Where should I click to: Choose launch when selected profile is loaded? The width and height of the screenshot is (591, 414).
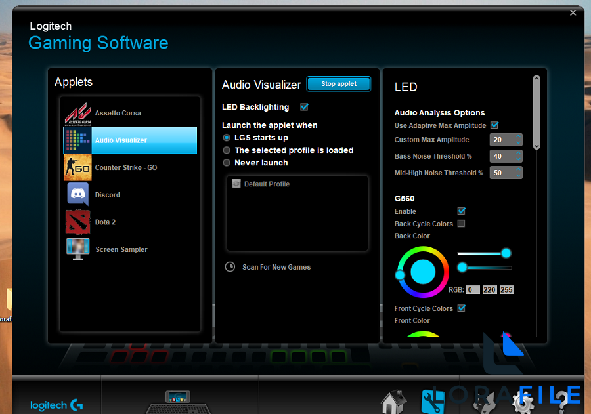click(x=227, y=150)
